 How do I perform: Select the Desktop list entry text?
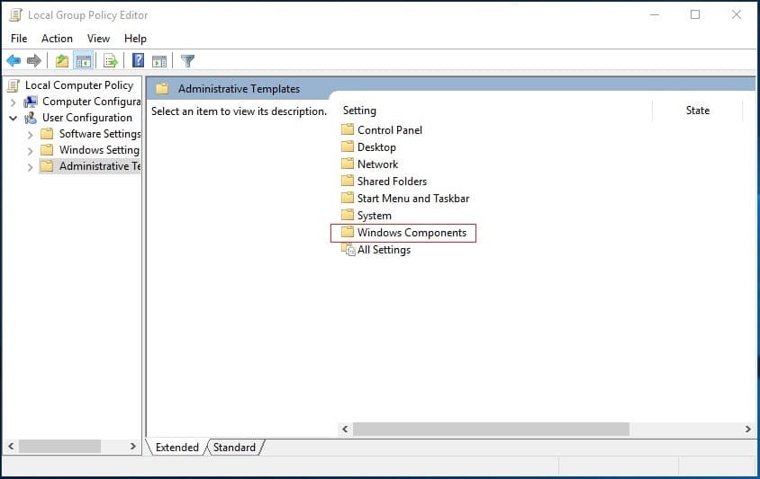(x=376, y=147)
